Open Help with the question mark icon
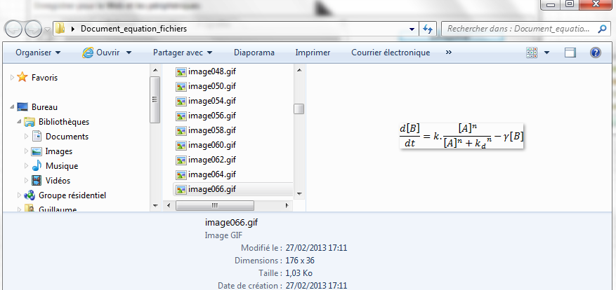This screenshot has height=290, width=616. pyautogui.click(x=595, y=53)
